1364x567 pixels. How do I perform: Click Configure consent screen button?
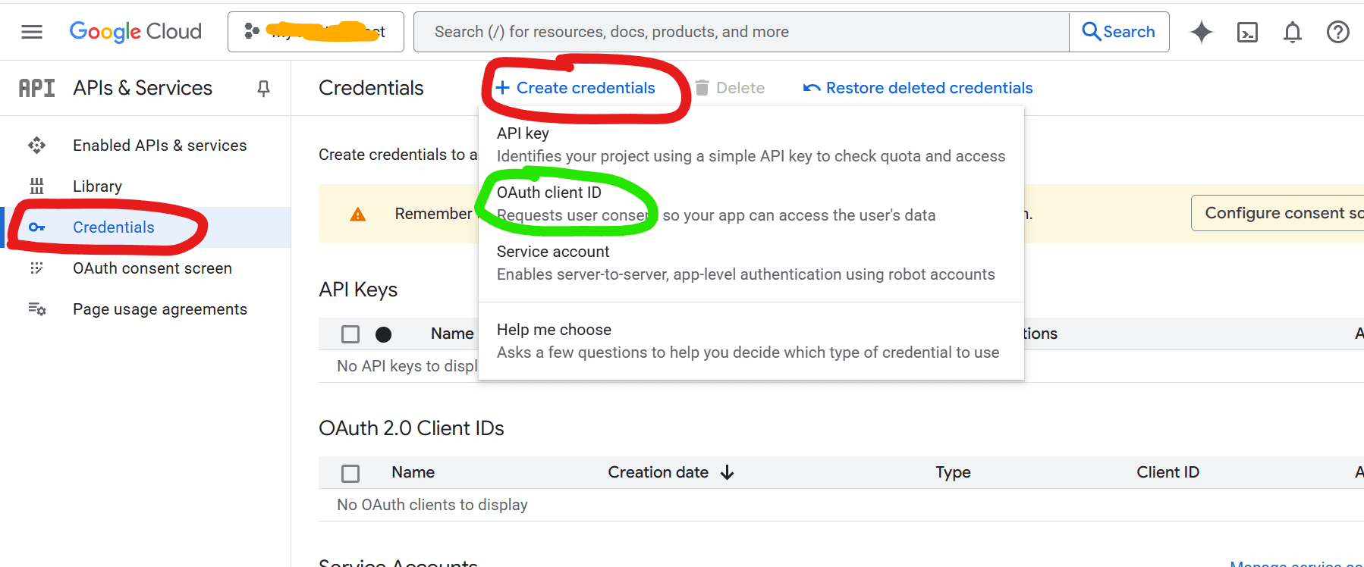(1278, 213)
